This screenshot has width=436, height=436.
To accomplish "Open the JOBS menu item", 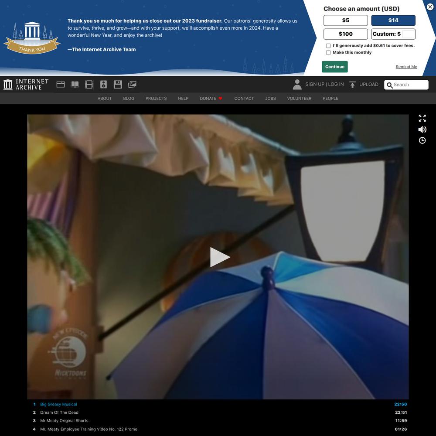I will 270,99.
